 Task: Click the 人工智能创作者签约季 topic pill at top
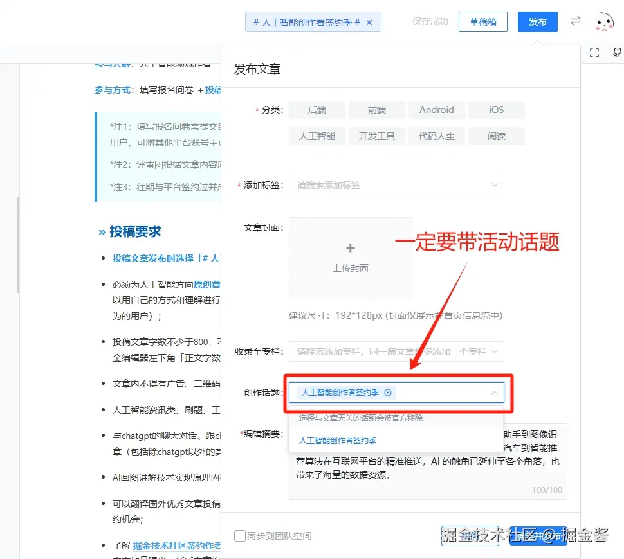[x=307, y=21]
